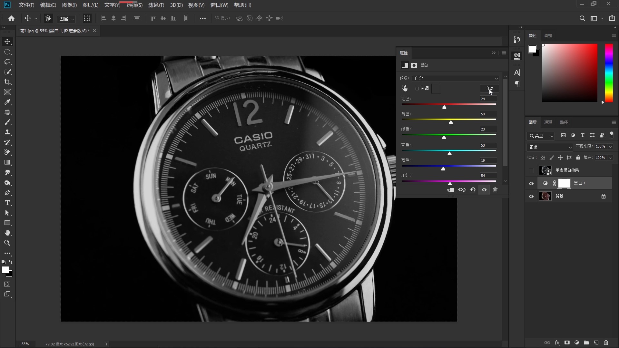Hide the 黑白 1 adjustment layer
The height and width of the screenshot is (348, 619).
coord(531,183)
